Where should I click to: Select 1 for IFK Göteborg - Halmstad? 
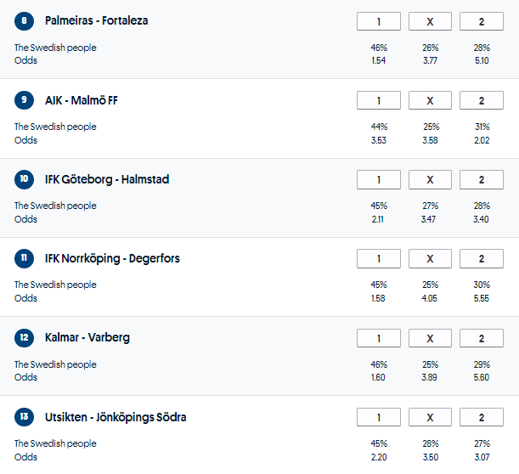pyautogui.click(x=379, y=180)
